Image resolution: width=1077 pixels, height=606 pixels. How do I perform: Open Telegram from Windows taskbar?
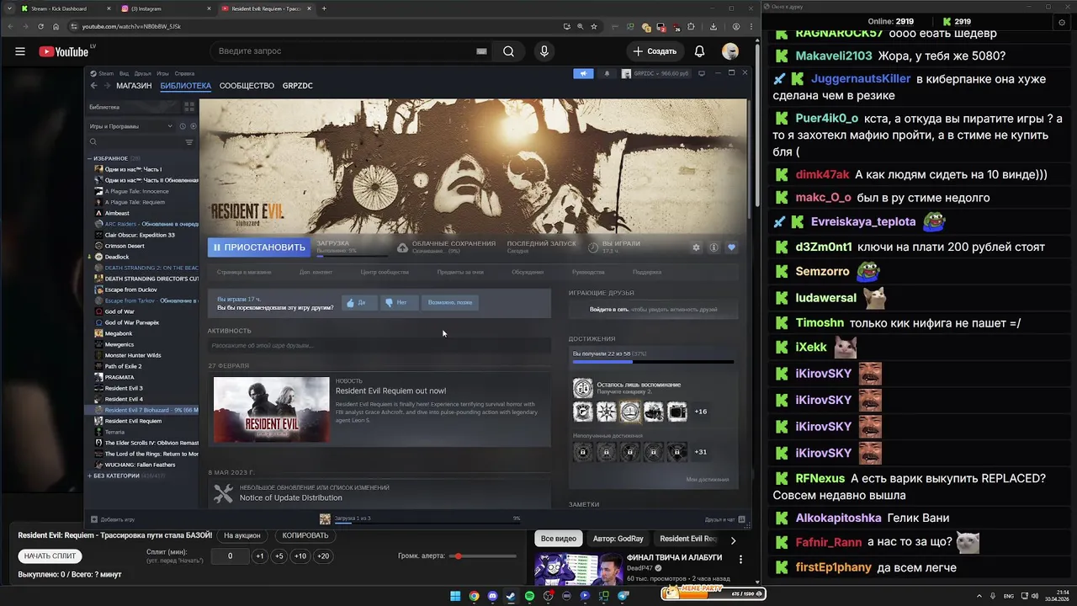tap(623, 596)
